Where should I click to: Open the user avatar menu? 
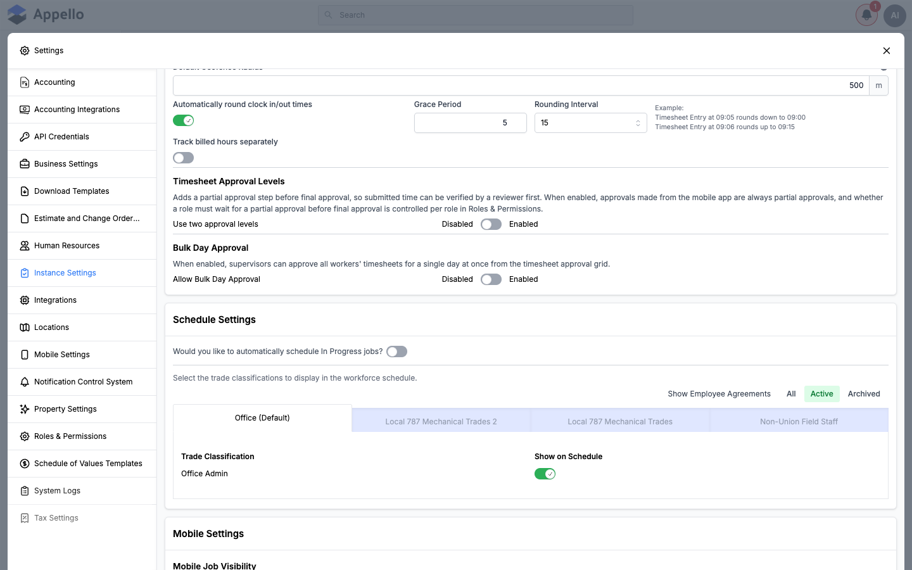click(895, 15)
